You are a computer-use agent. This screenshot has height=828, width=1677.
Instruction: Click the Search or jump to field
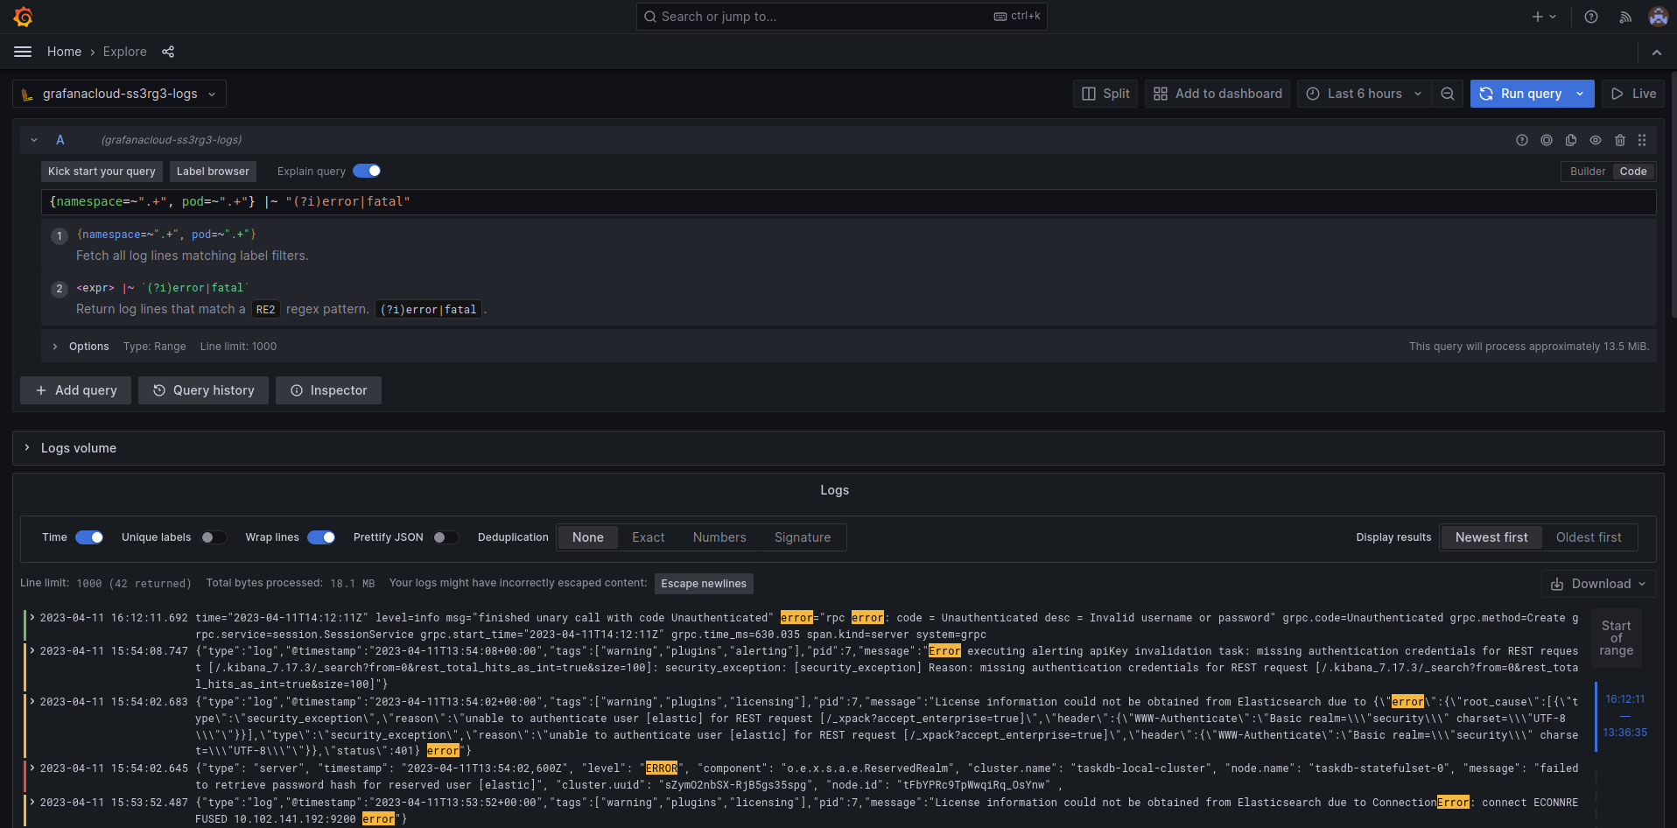(x=842, y=17)
